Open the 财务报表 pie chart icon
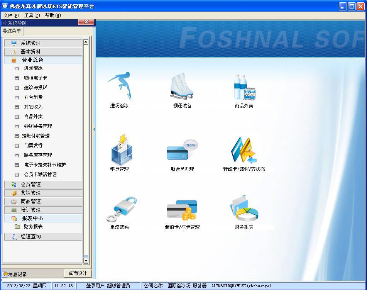 (x=244, y=209)
